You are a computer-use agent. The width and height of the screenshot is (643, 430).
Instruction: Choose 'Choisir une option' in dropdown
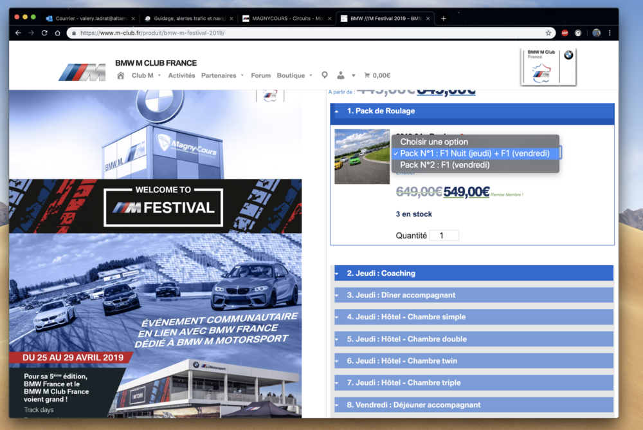(475, 142)
